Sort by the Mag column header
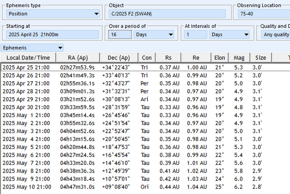 (x=239, y=58)
